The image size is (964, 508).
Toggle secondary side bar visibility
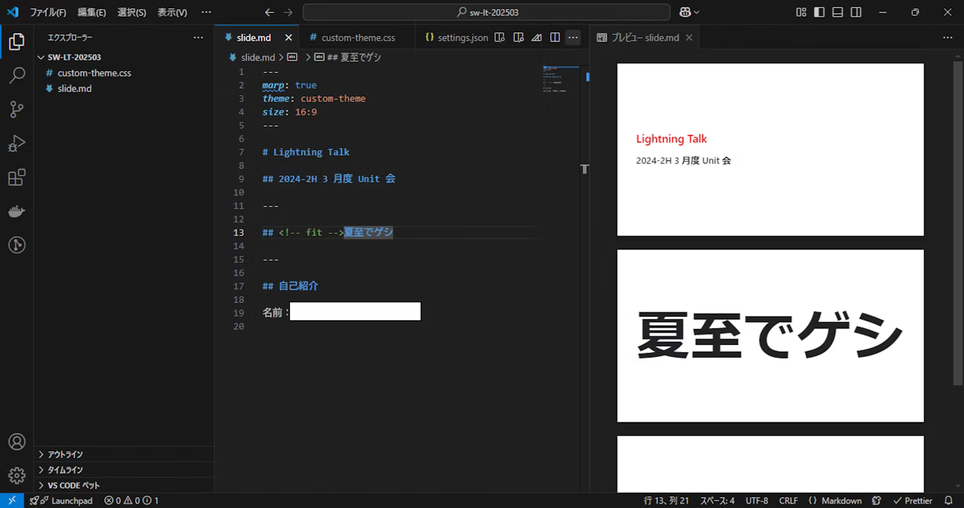[856, 12]
